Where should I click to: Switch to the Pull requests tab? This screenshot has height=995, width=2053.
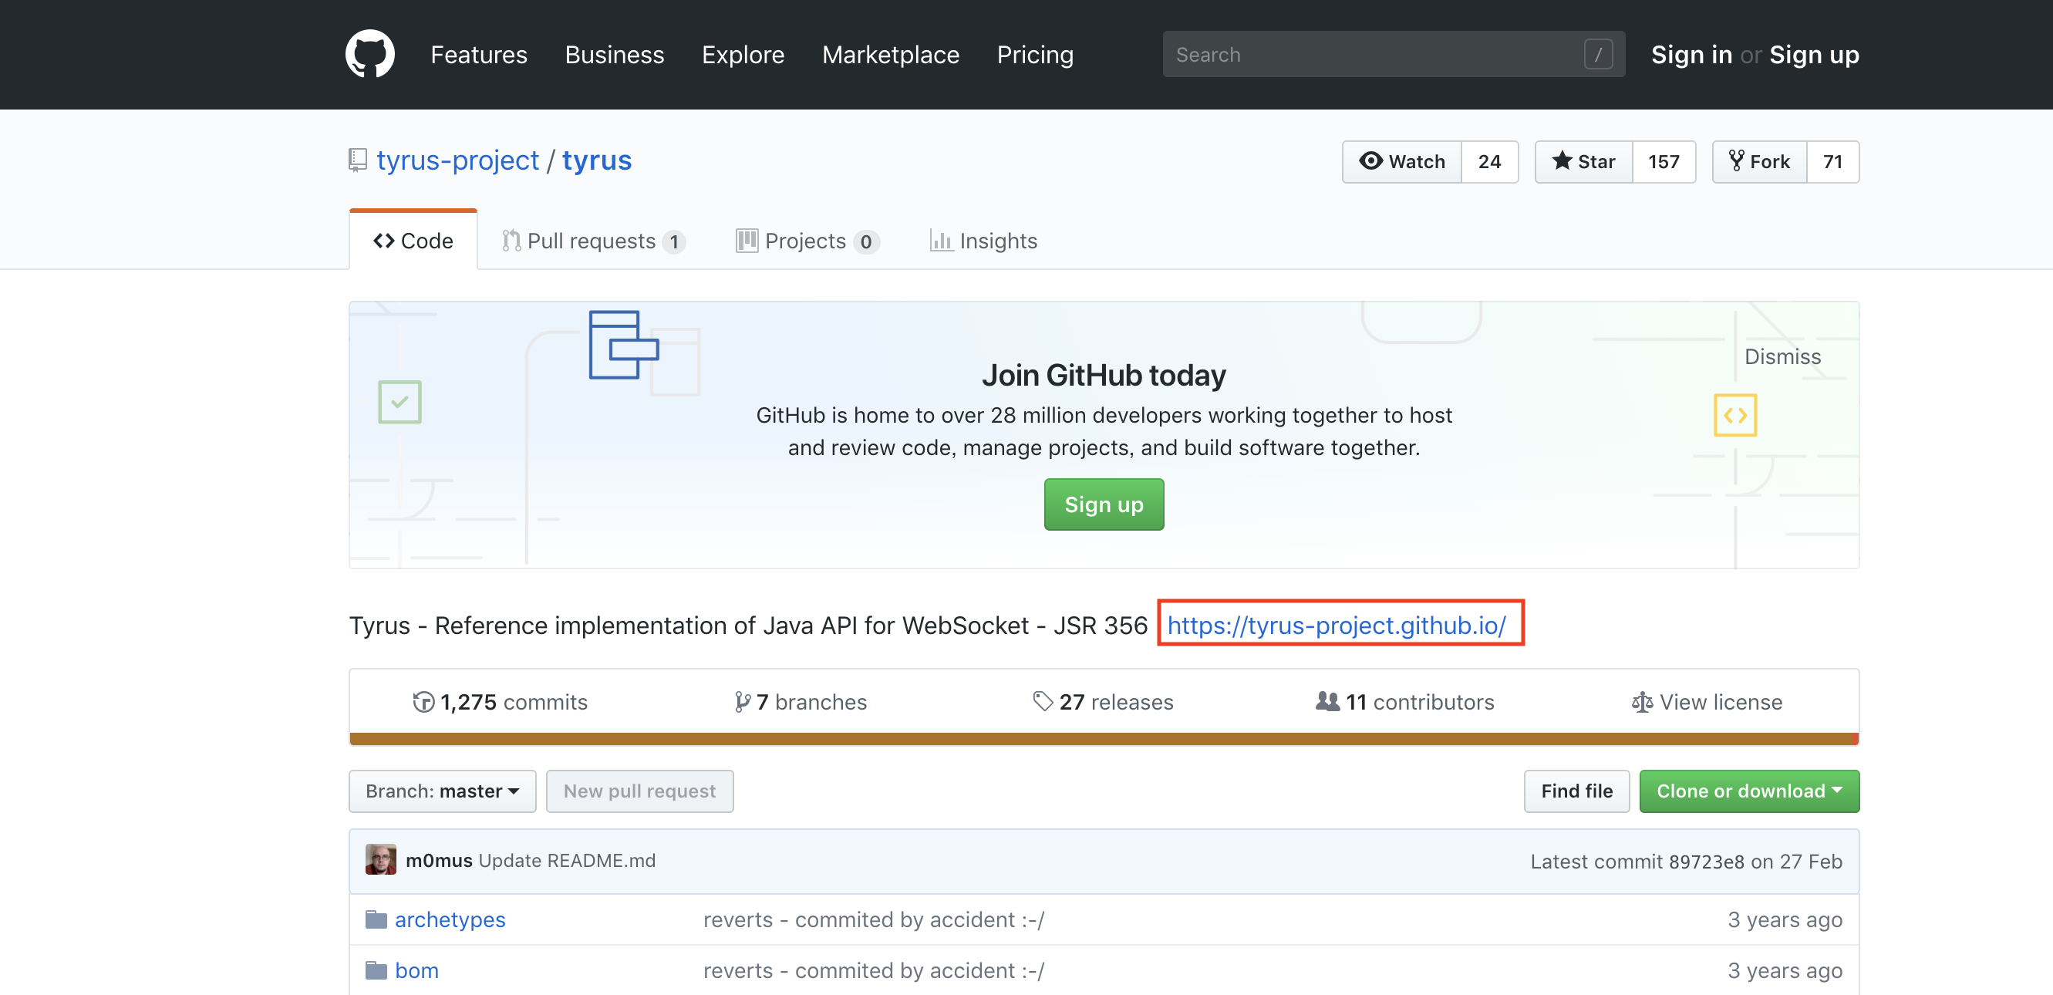tap(594, 241)
